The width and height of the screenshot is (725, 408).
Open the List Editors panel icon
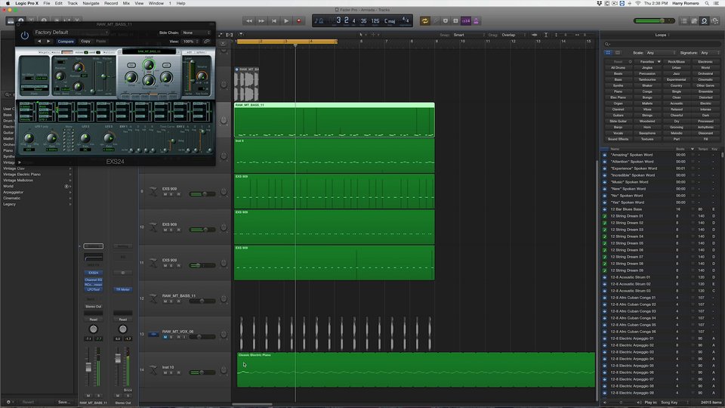(x=684, y=21)
